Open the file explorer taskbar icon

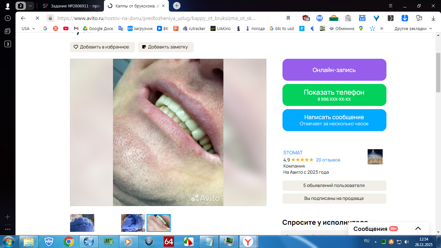(x=29, y=242)
